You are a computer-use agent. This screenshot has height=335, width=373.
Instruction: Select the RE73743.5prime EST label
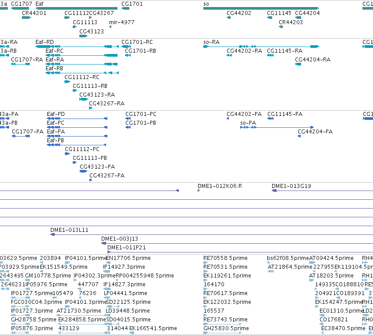point(225,320)
